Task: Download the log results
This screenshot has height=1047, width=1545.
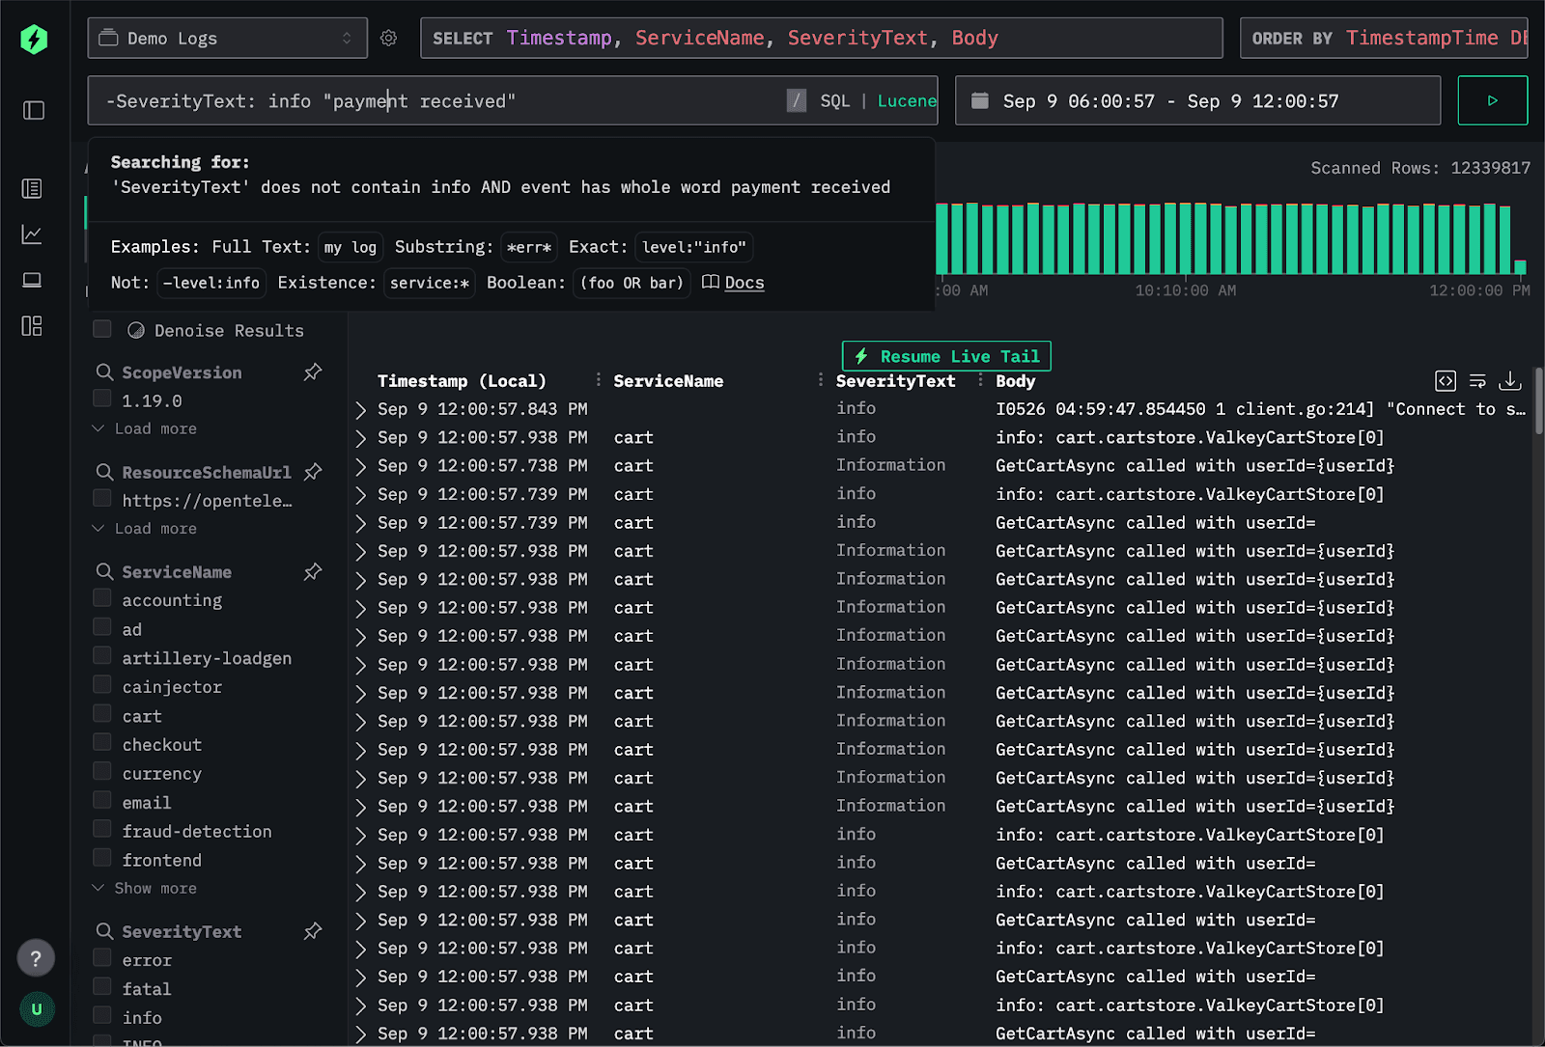Action: click(x=1510, y=382)
